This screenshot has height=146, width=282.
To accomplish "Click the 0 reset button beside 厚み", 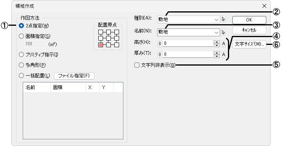I will 160,55.
